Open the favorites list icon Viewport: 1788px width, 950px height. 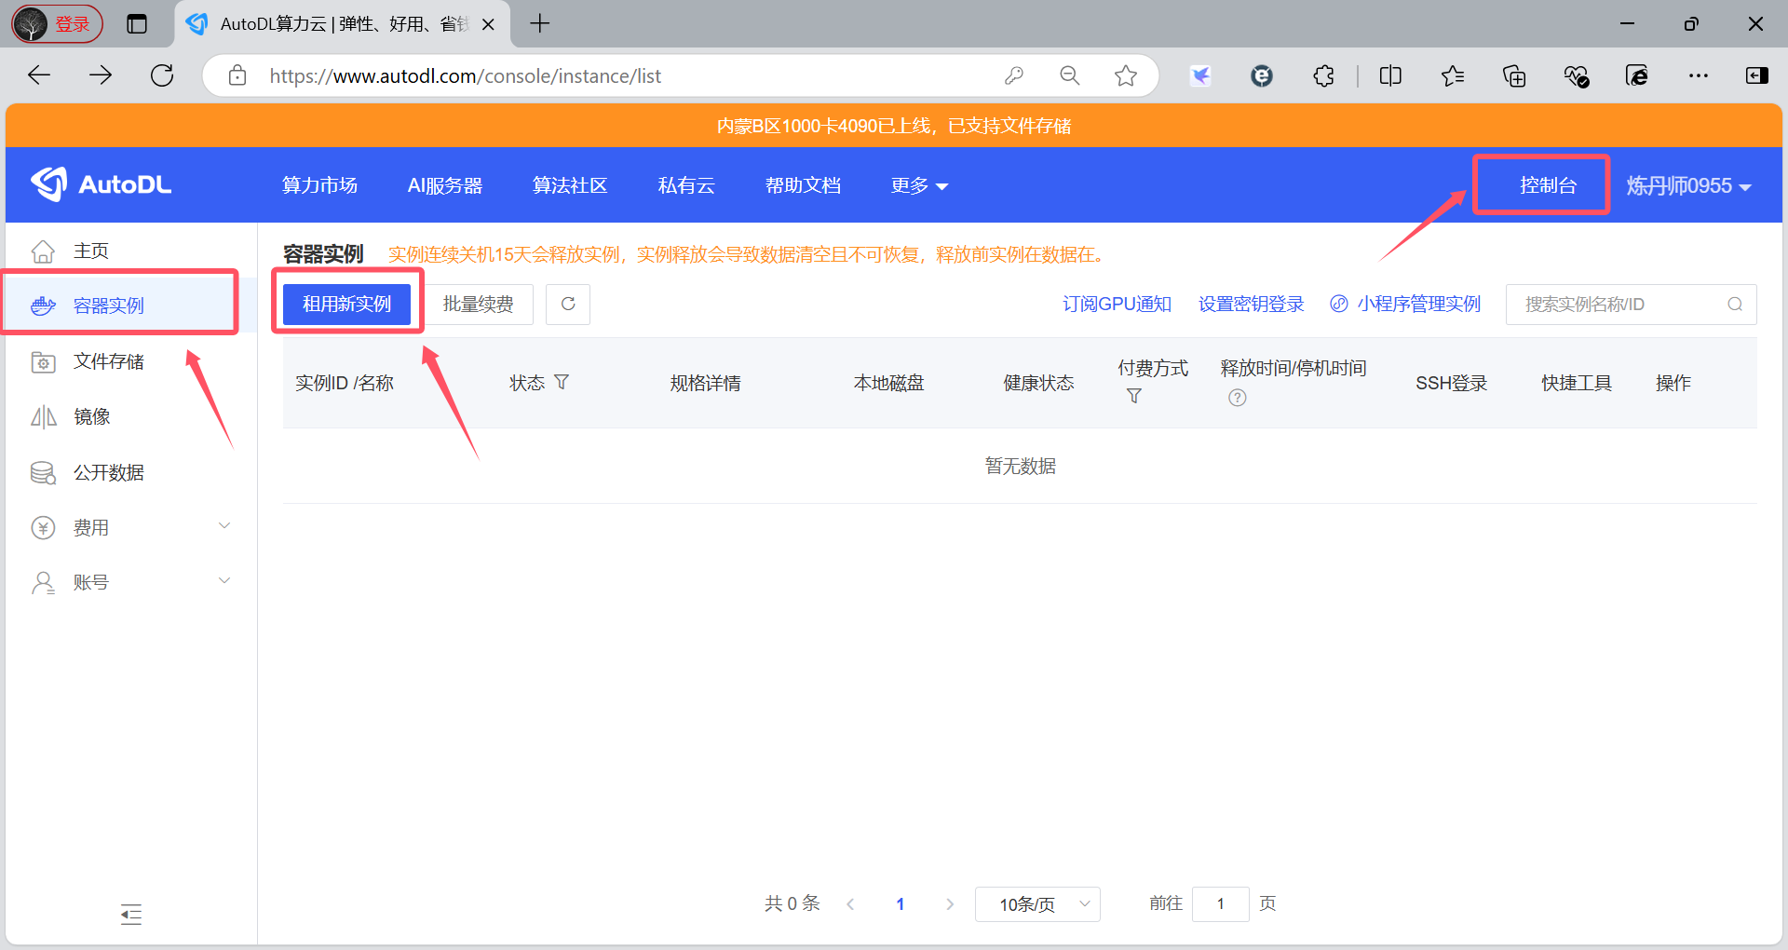1452,75
